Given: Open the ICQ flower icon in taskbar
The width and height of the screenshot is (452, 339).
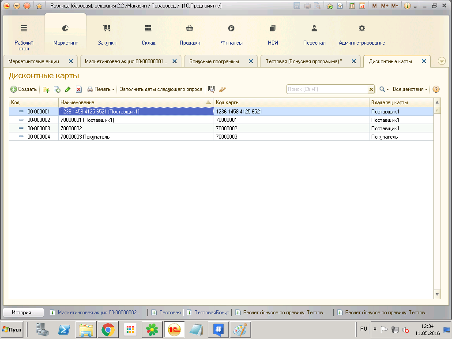Looking at the screenshot, I should (x=152, y=330).
